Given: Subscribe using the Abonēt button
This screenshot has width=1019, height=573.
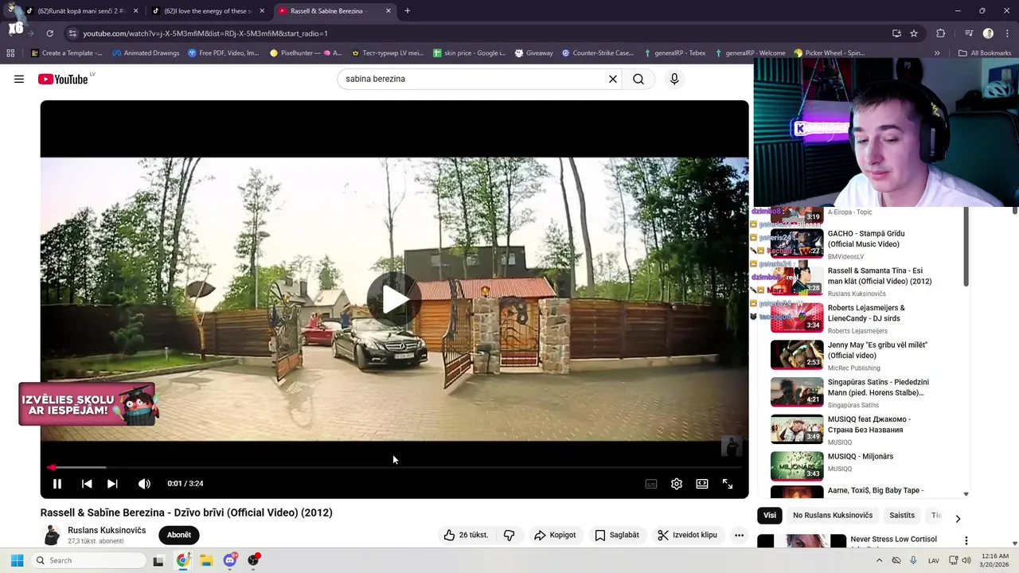Looking at the screenshot, I should pyautogui.click(x=179, y=535).
